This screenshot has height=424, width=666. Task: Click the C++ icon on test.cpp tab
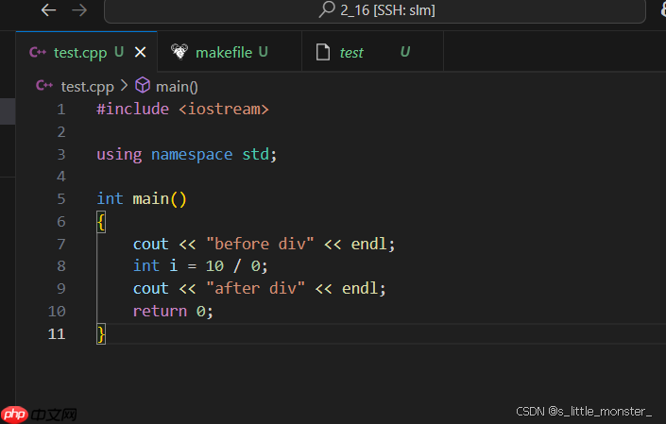(x=38, y=52)
